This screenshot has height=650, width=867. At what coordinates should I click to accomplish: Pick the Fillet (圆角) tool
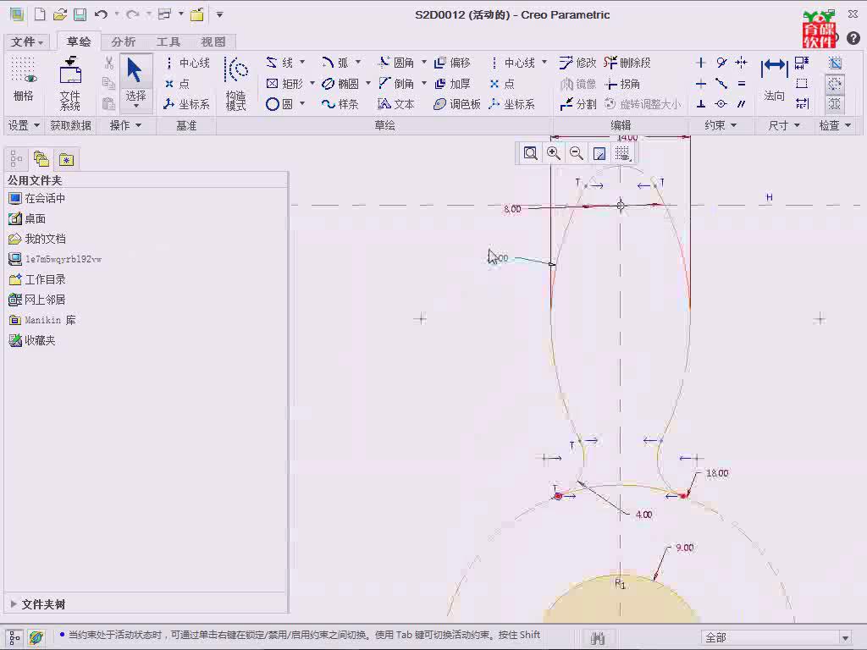point(396,63)
